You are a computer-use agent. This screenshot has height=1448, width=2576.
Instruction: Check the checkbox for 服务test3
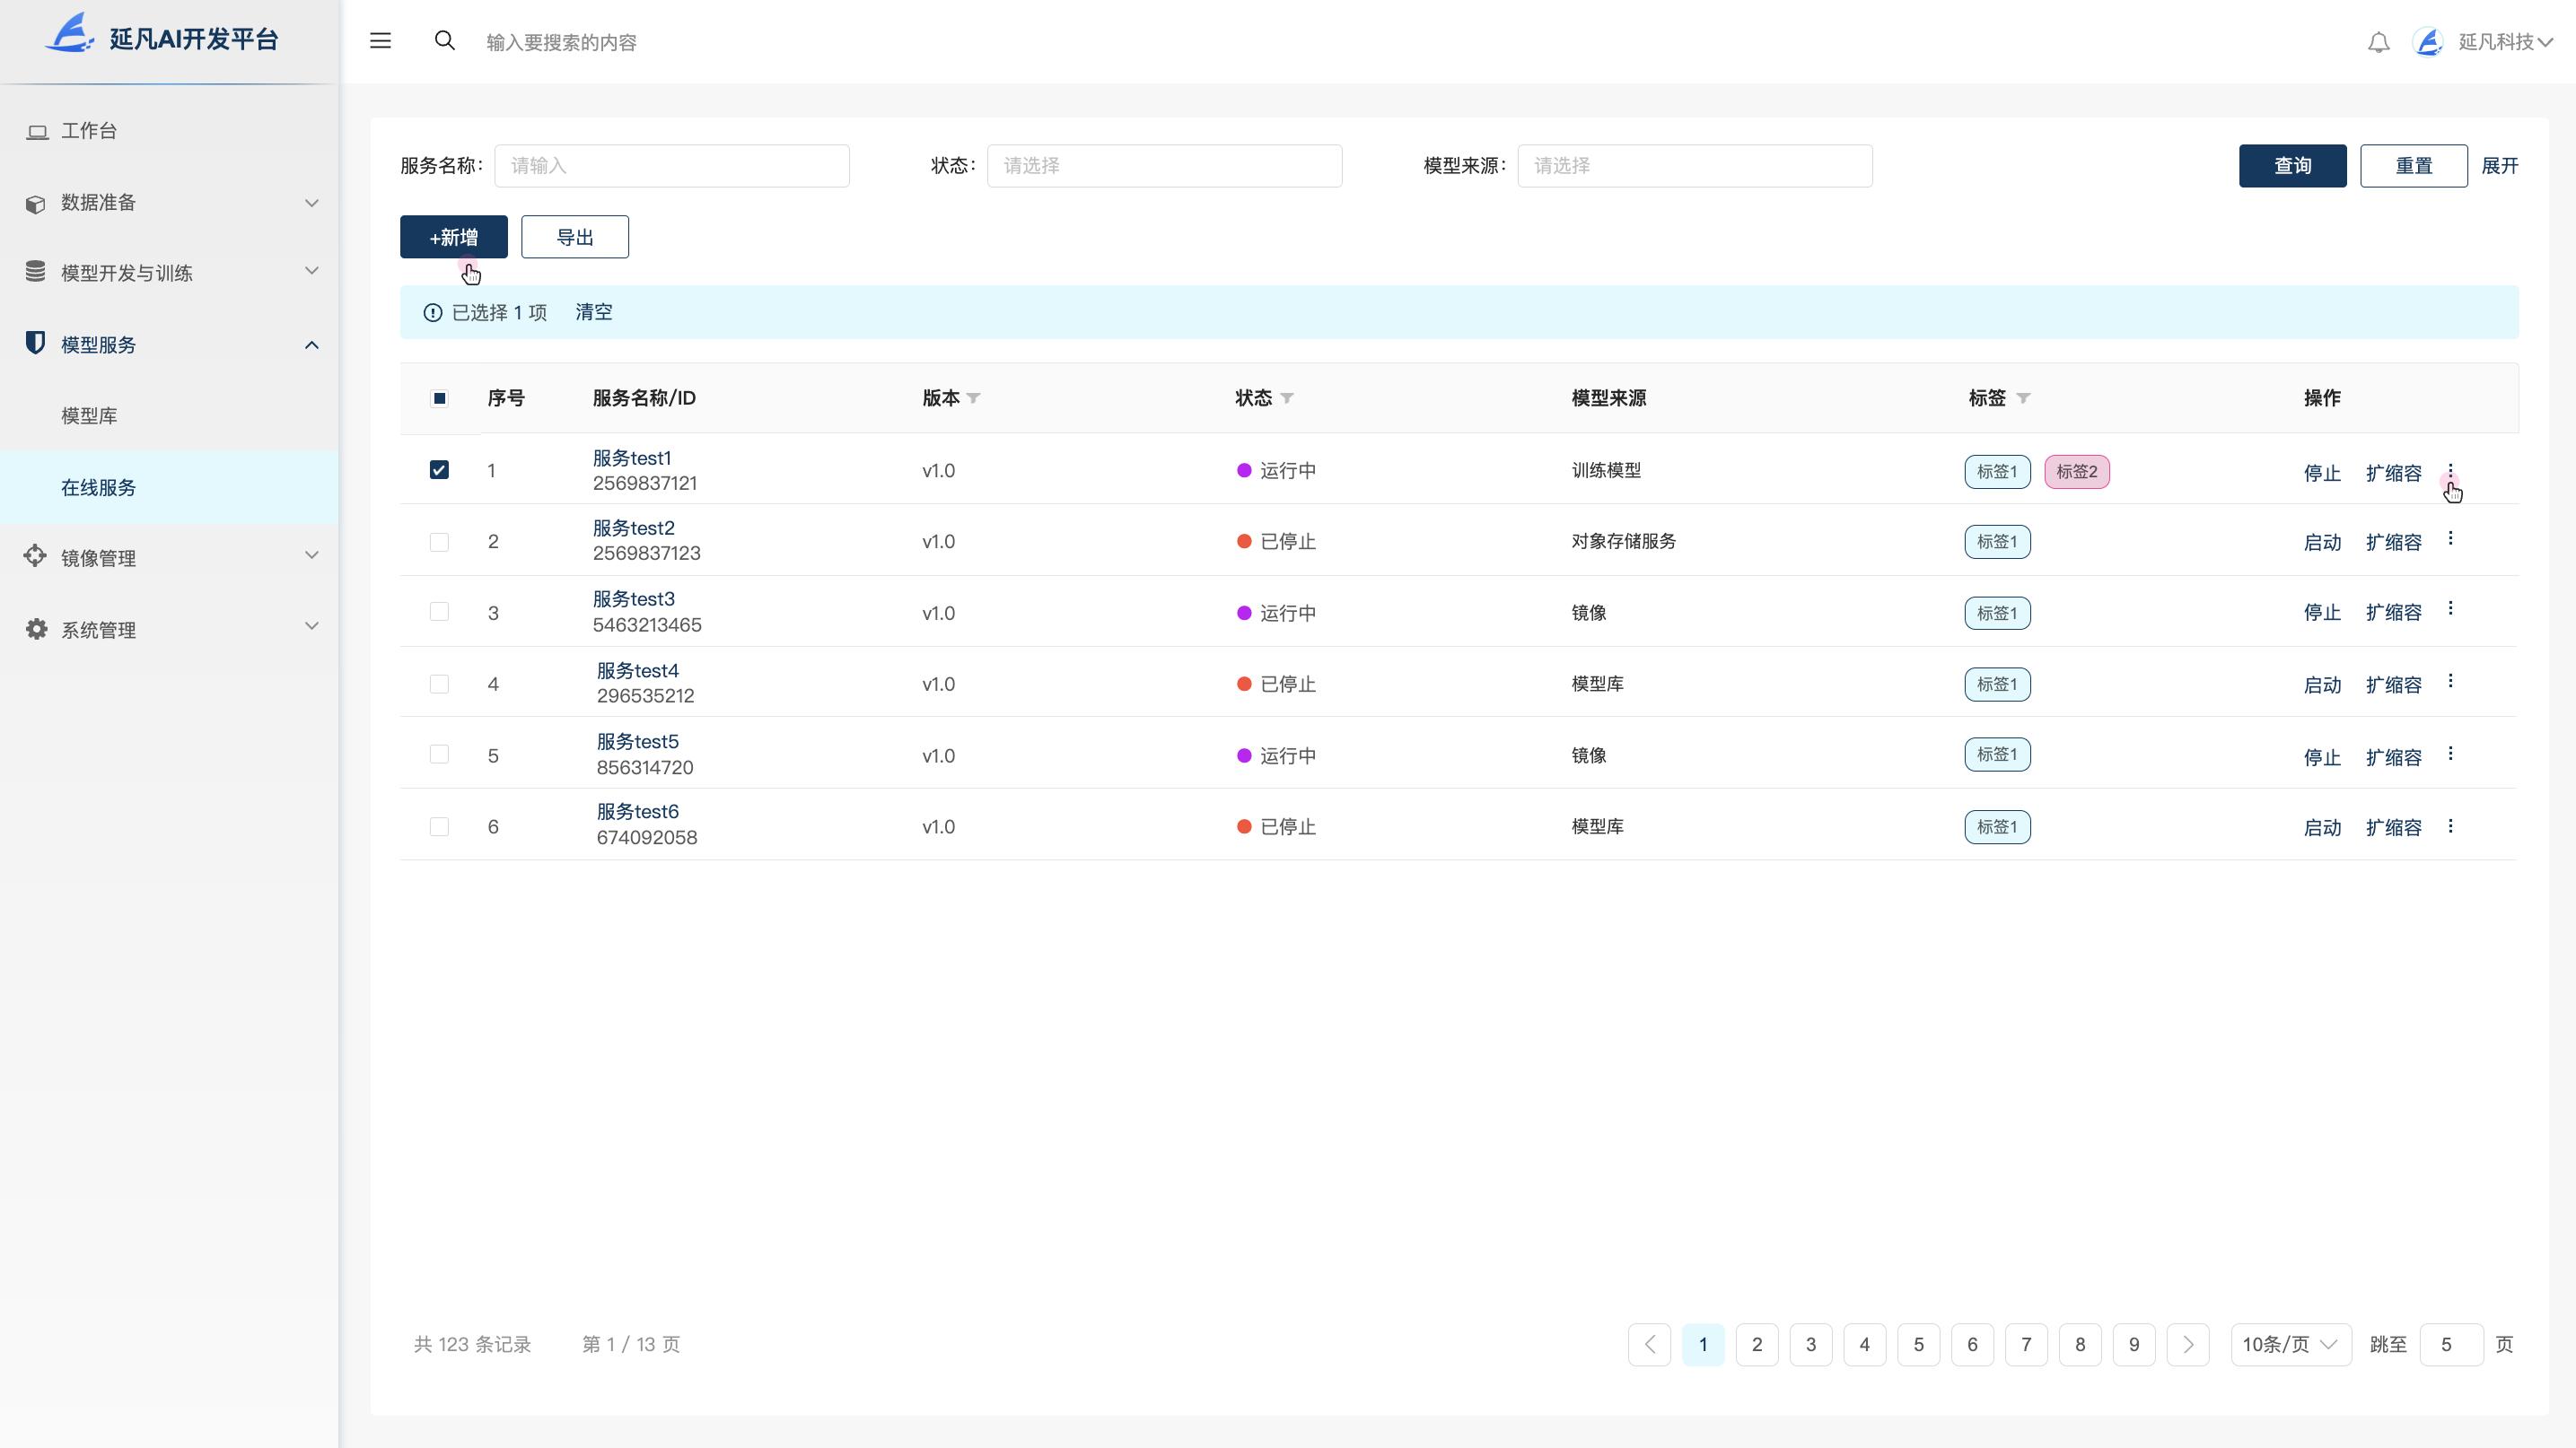439,611
